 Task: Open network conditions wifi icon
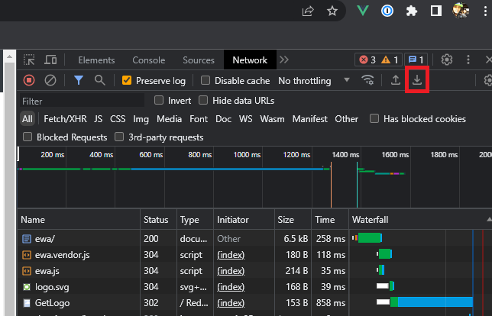point(368,80)
